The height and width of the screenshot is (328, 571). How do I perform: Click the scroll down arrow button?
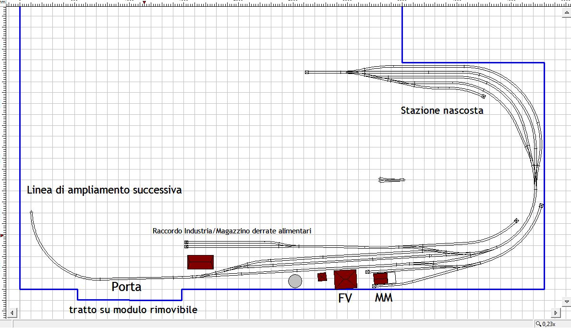(566, 301)
